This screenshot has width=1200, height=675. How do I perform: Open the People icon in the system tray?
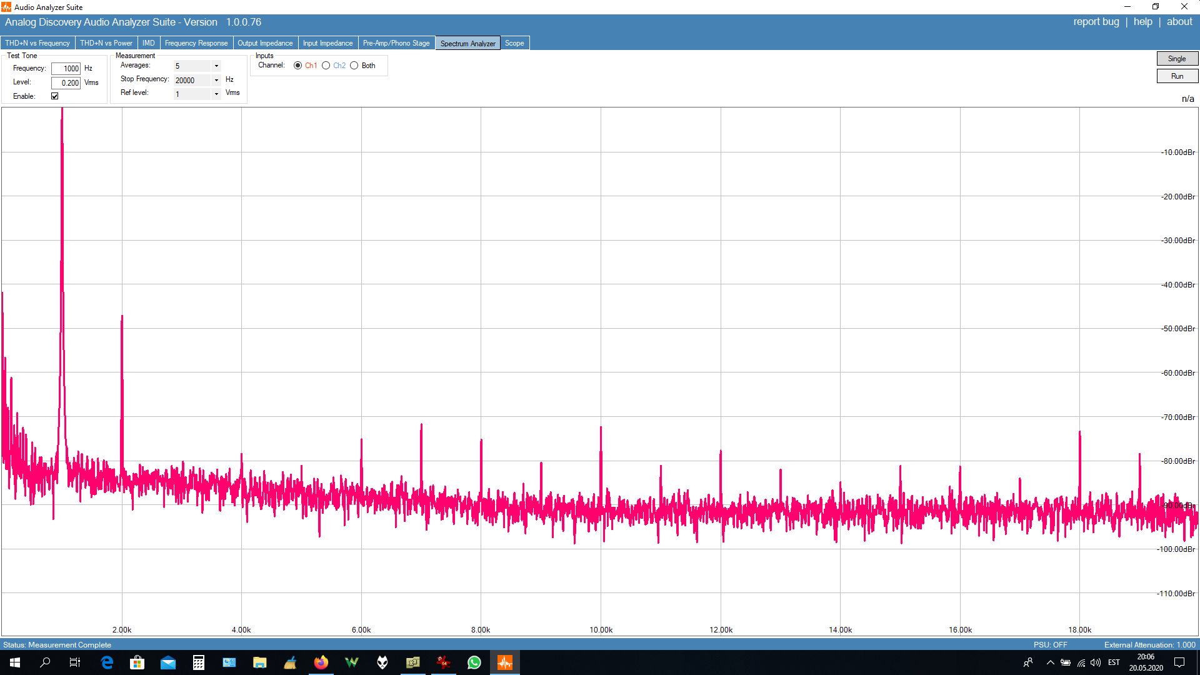pos(1027,662)
